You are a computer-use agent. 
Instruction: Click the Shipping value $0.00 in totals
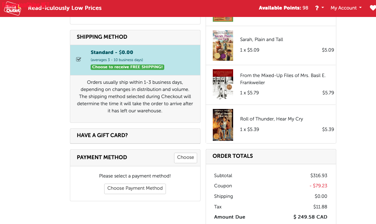click(321, 197)
